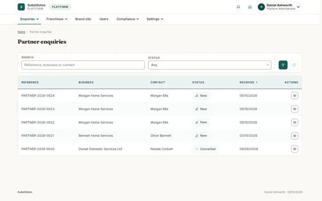Click the PLATFORM badge
The height and width of the screenshot is (201, 322).
[x=60, y=7]
